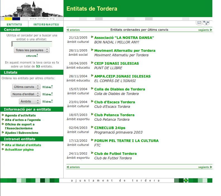
Task: Click 'BON NADAL i MILLOR ANY!' text
Action: [x=117, y=42]
